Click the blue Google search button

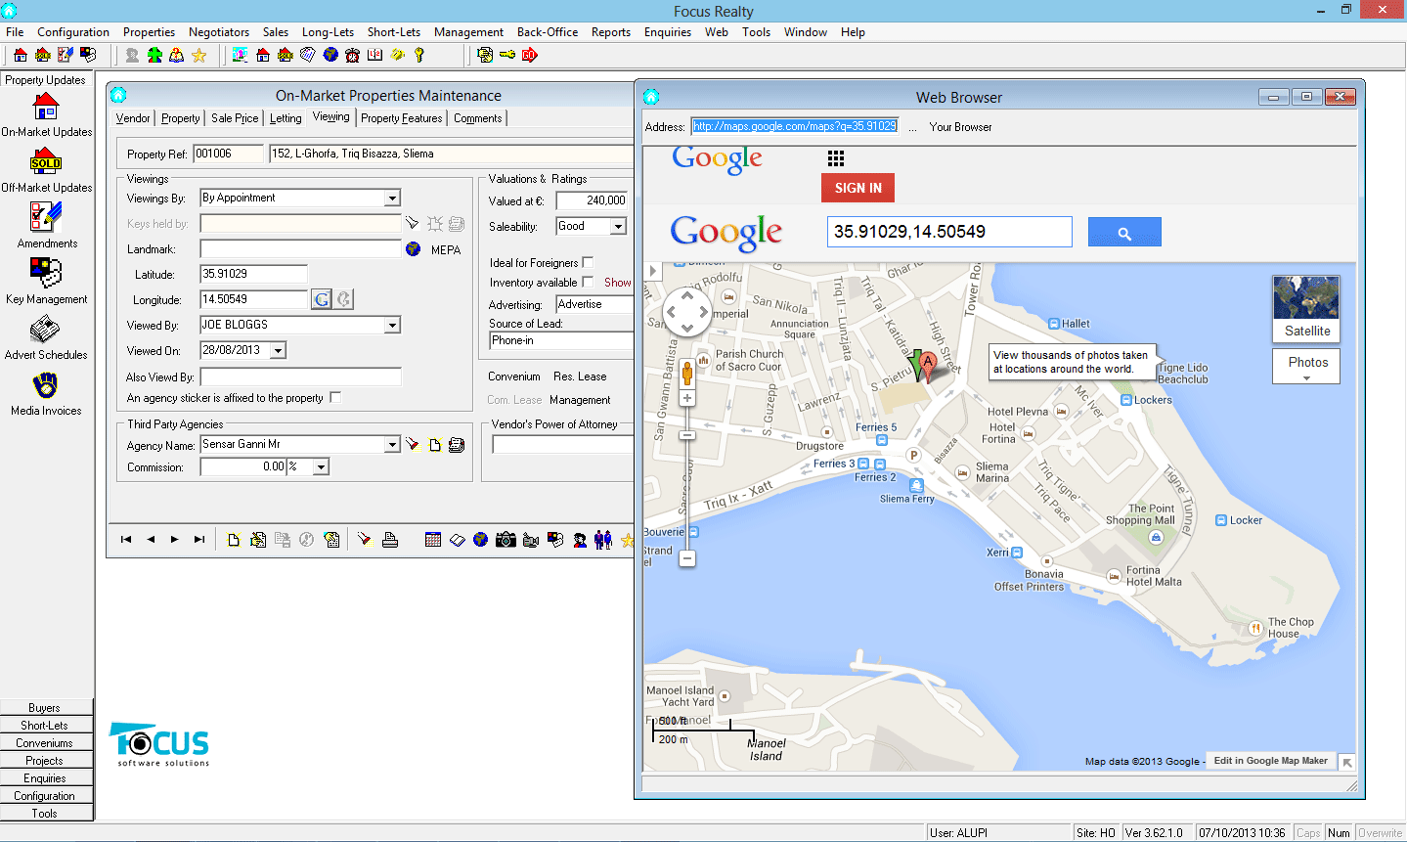[1124, 233]
